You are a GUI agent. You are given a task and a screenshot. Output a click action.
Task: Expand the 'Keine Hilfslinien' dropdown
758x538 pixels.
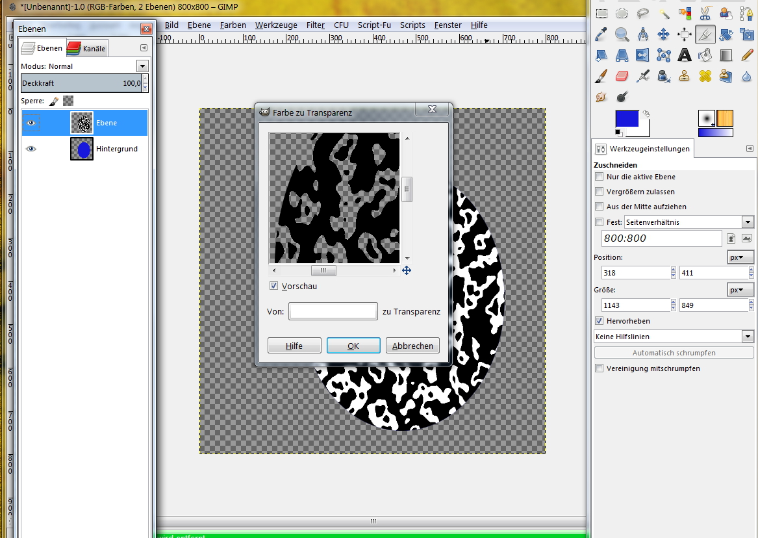point(674,337)
